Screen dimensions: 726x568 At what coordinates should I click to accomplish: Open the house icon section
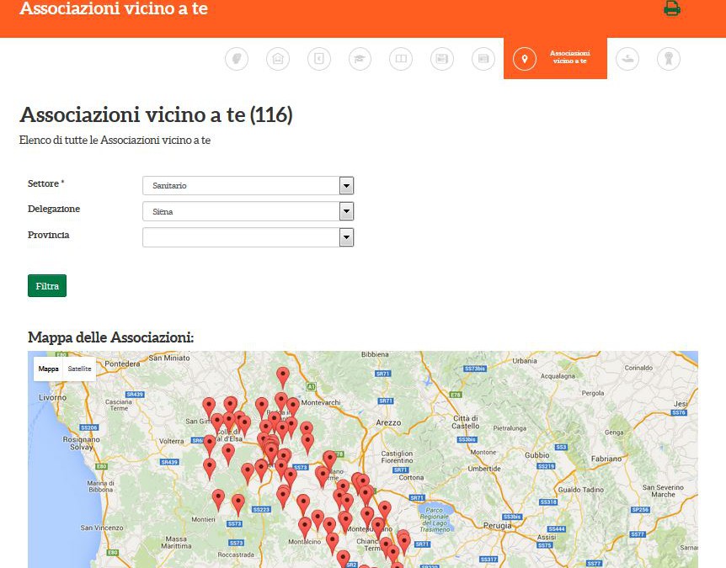coord(278,59)
